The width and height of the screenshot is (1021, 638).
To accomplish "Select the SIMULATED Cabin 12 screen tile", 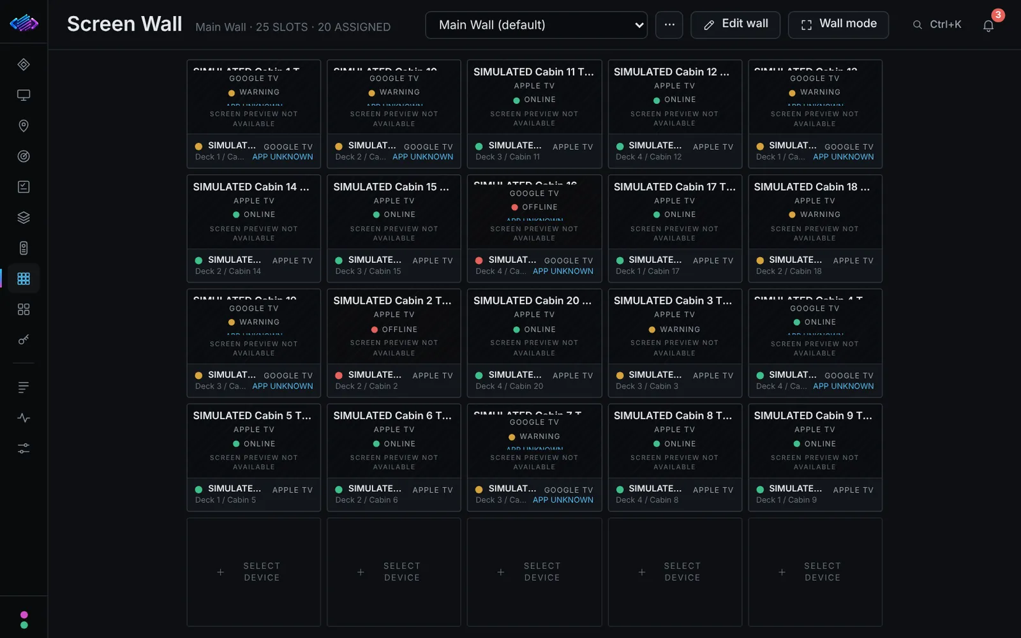I will tap(674, 114).
